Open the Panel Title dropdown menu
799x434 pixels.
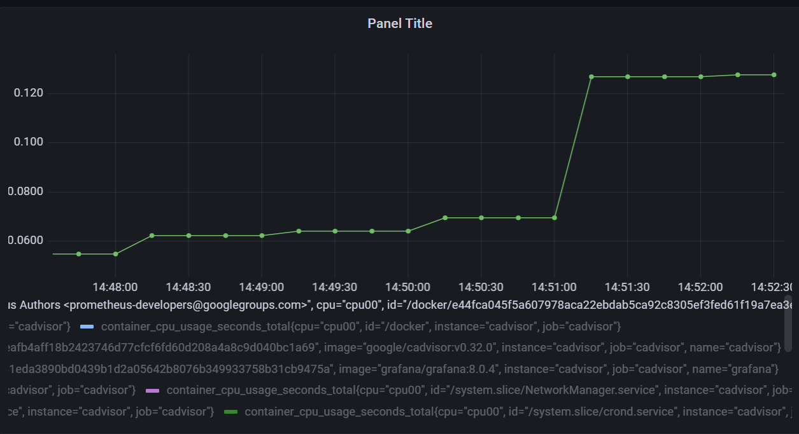(x=400, y=23)
